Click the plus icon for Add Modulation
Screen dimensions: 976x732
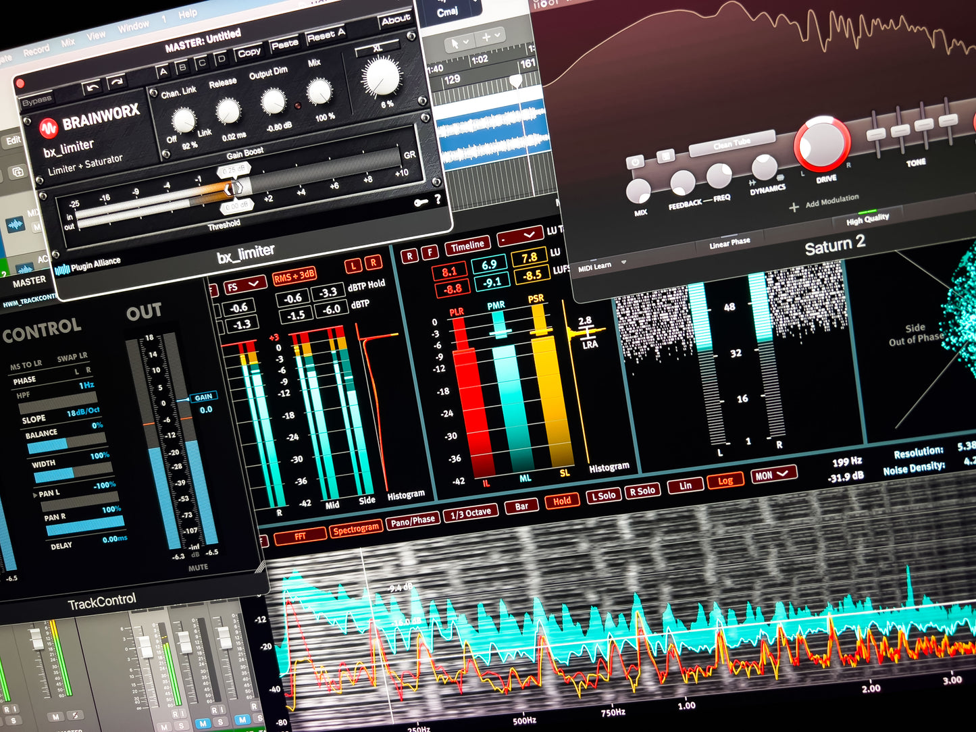(794, 207)
